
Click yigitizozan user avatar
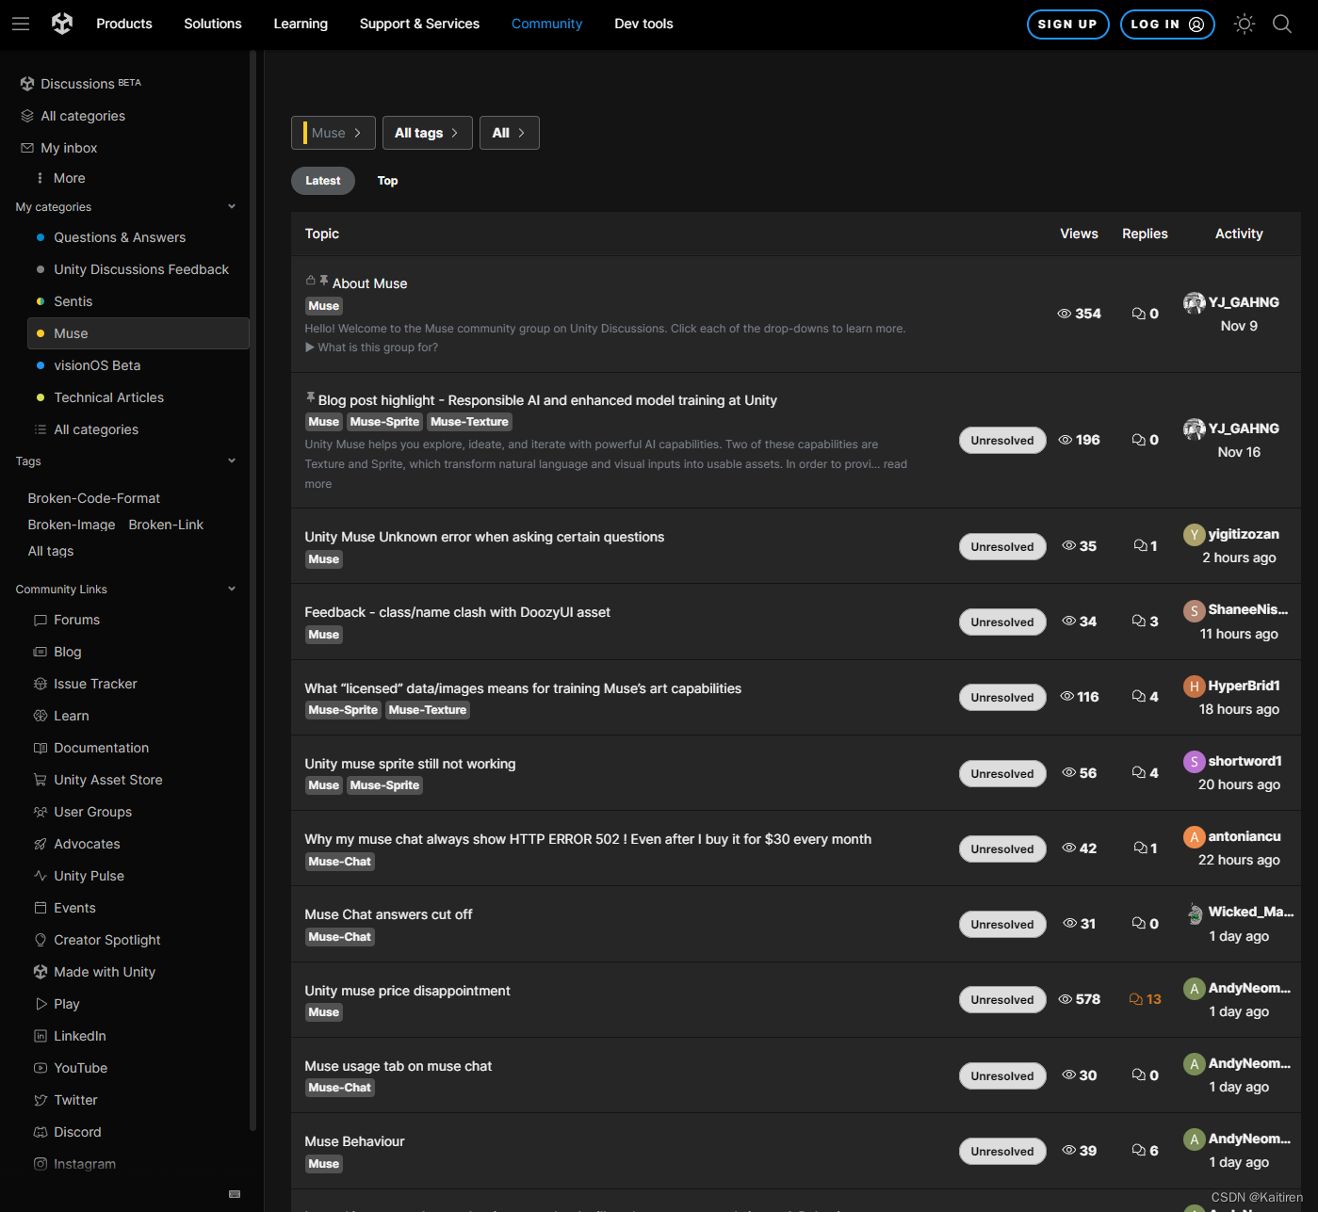pyautogui.click(x=1194, y=535)
